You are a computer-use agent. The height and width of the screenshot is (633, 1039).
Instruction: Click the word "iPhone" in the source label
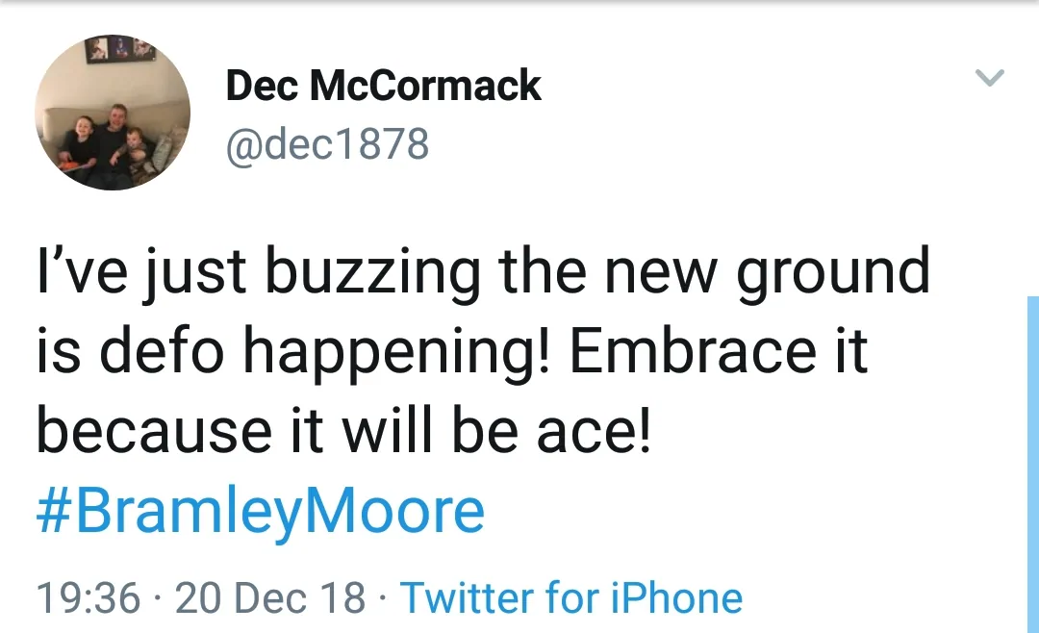(678, 597)
